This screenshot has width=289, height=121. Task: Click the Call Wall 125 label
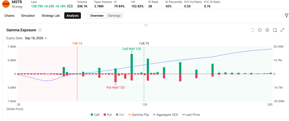[132, 49]
